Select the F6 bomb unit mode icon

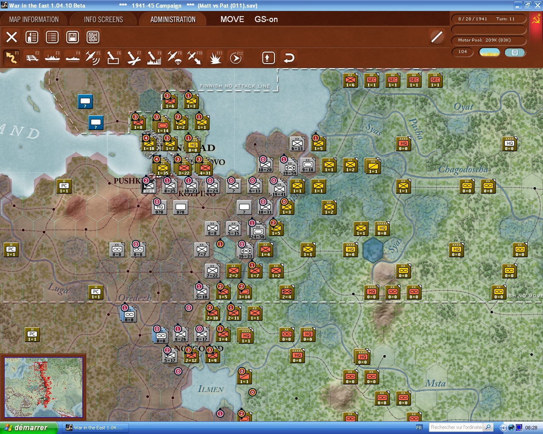click(x=113, y=58)
